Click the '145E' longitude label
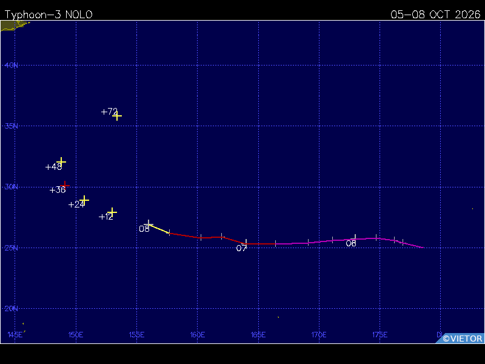The height and width of the screenshot is (364, 485). coord(15,335)
